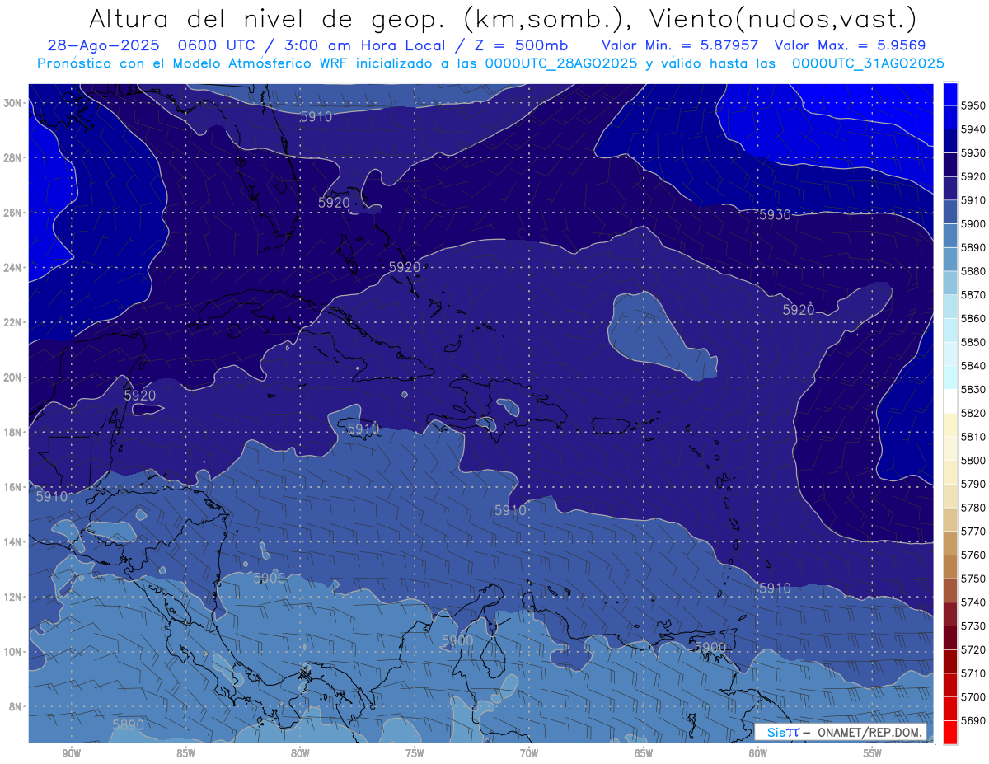Click the bright red swatch at color bar bottom

coord(950,732)
